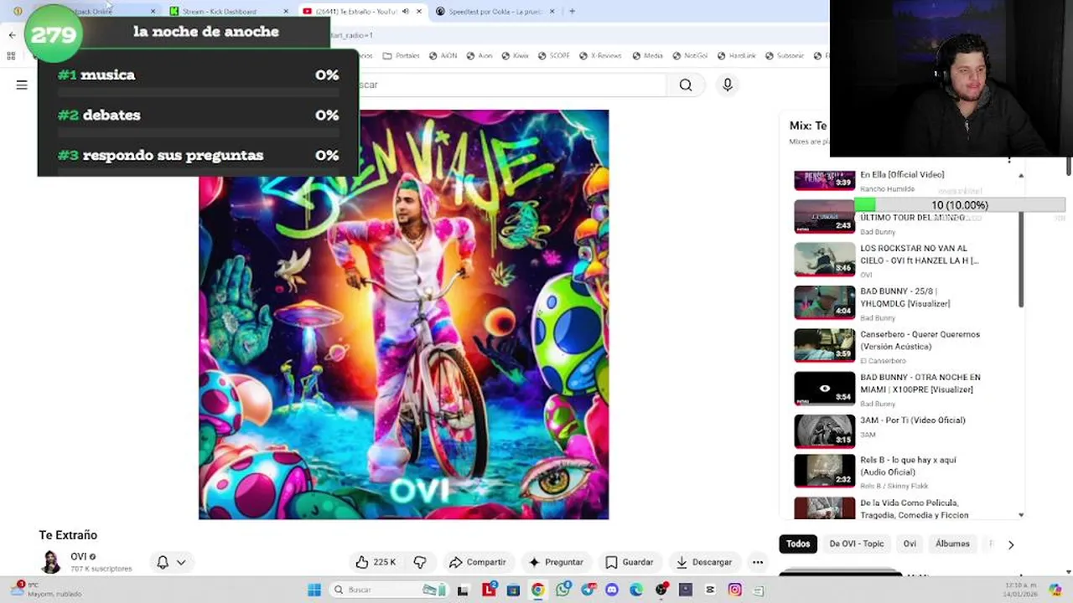Click the Compartir share button

tap(477, 562)
